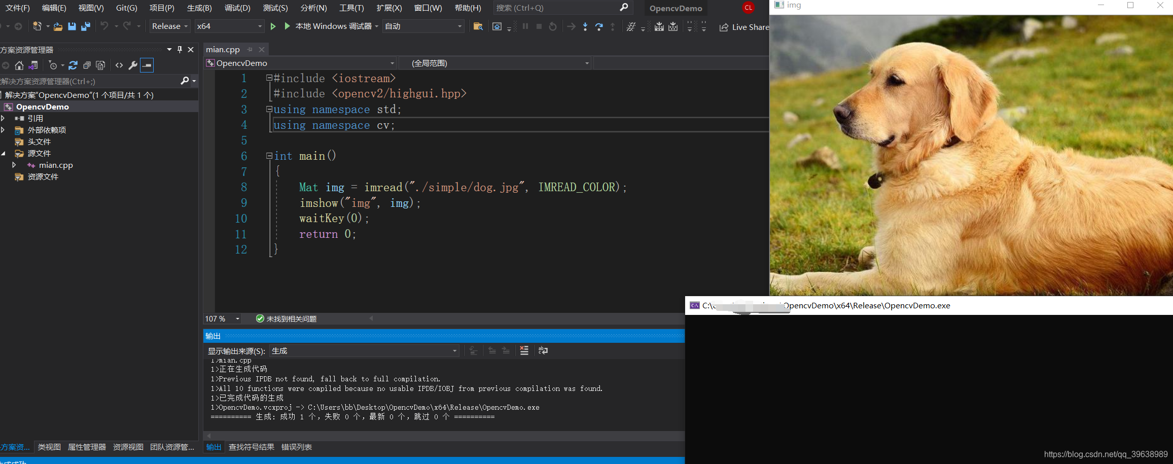Click the Collapse All icon in Solution Explorer
1173x464 pixels.
(87, 65)
